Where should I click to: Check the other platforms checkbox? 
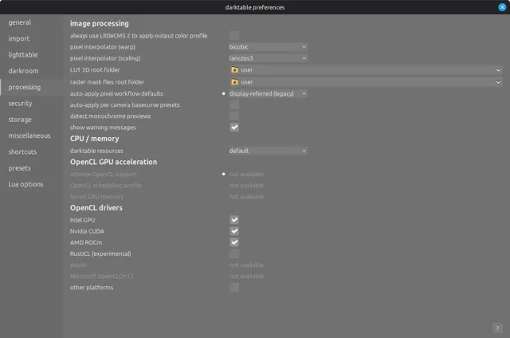coord(234,287)
